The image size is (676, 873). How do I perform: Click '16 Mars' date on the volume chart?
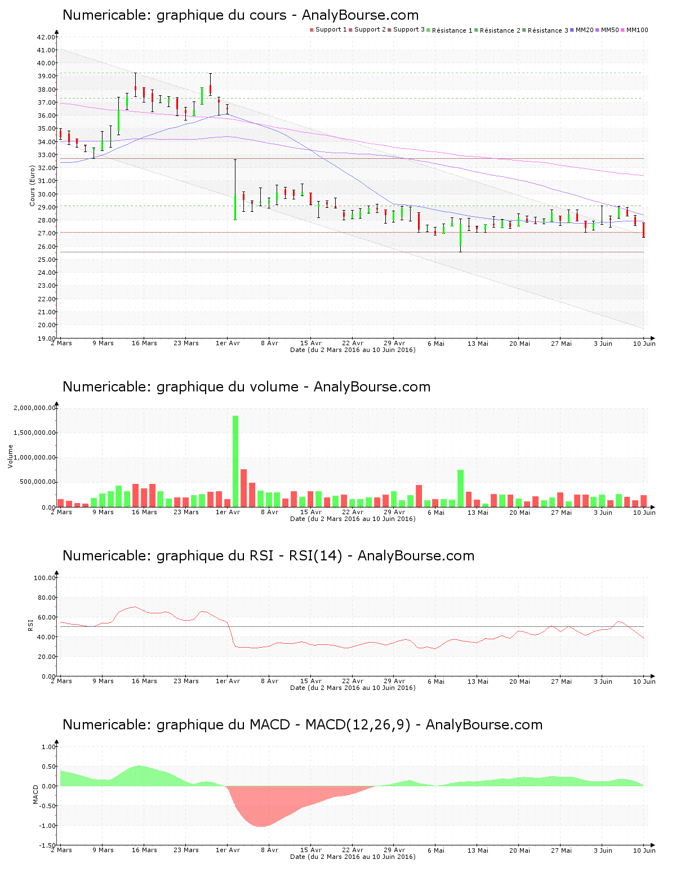144,512
